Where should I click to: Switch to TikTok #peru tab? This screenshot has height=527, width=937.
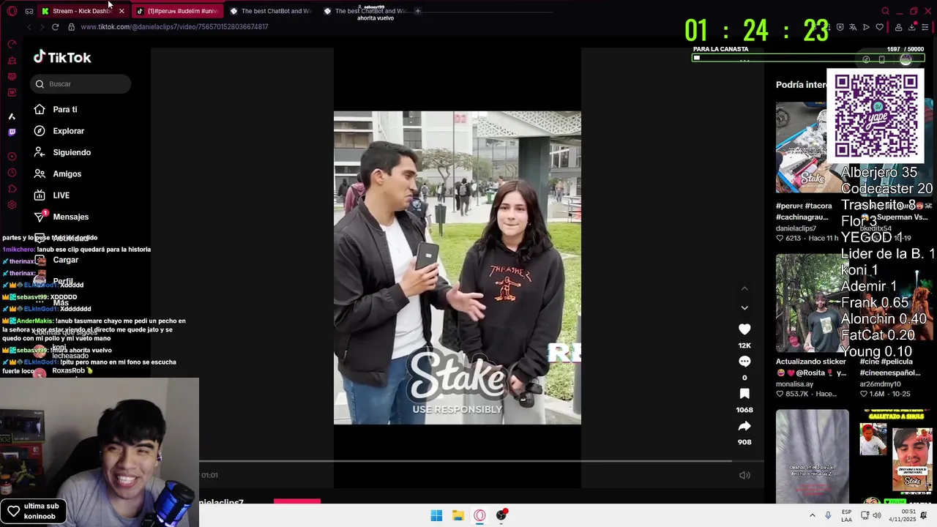click(x=177, y=11)
